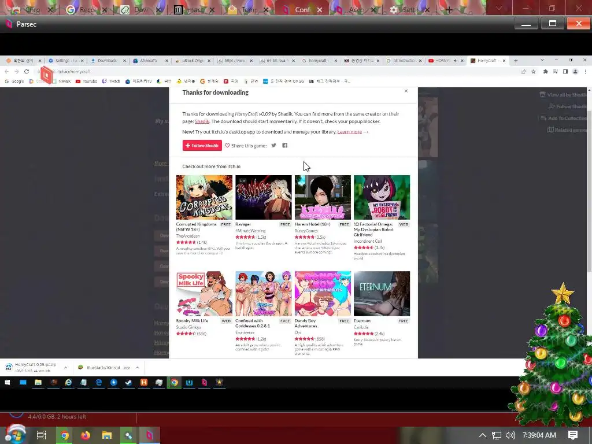Open the notification center icon

pos(573,435)
